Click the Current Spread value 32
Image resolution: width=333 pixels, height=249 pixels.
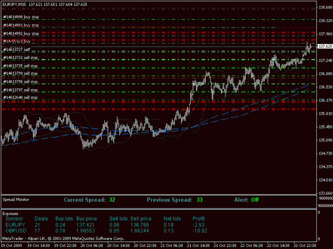click(112, 200)
